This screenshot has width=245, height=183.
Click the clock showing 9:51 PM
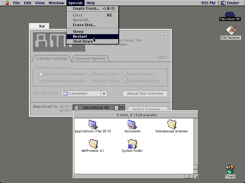(208, 3)
